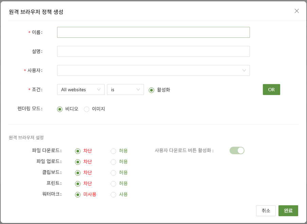
Task: Open the 'is' operator dropdown
Action: coord(125,90)
